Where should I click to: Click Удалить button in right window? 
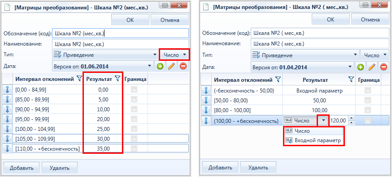click(258, 167)
